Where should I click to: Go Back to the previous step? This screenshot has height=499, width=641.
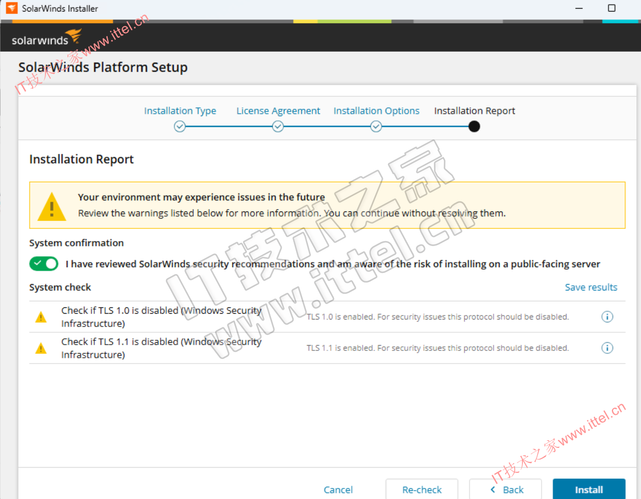505,489
